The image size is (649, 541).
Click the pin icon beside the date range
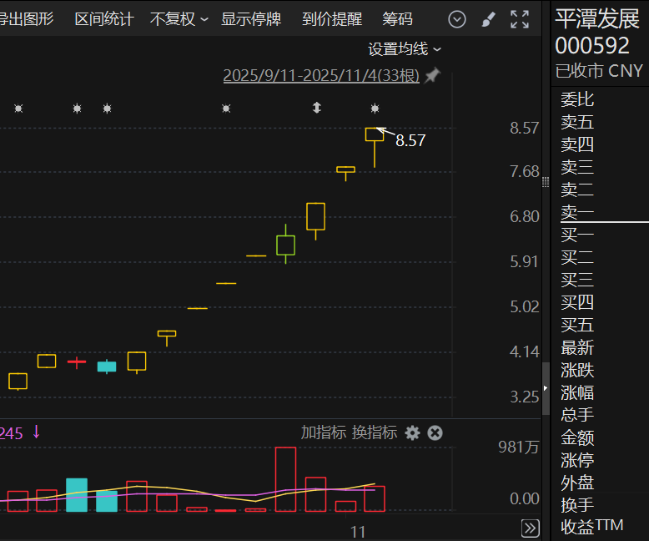tap(432, 76)
